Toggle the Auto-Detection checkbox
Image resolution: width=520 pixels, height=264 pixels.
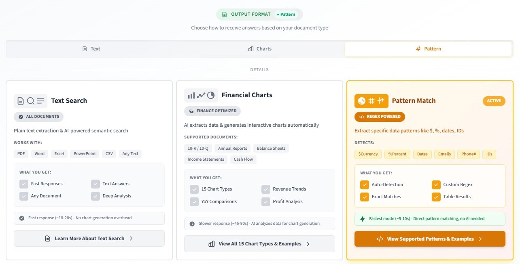coord(365,185)
